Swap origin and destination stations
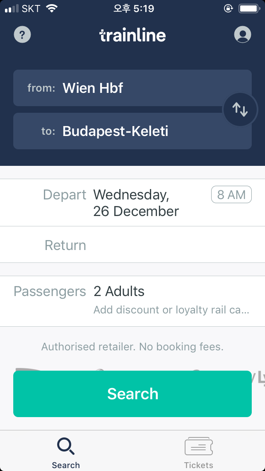The image size is (265, 471). click(240, 109)
